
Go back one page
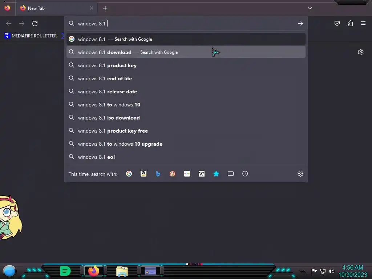(9, 24)
